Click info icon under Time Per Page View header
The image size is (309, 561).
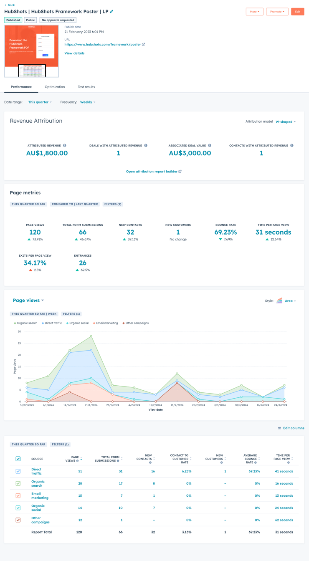point(288,462)
